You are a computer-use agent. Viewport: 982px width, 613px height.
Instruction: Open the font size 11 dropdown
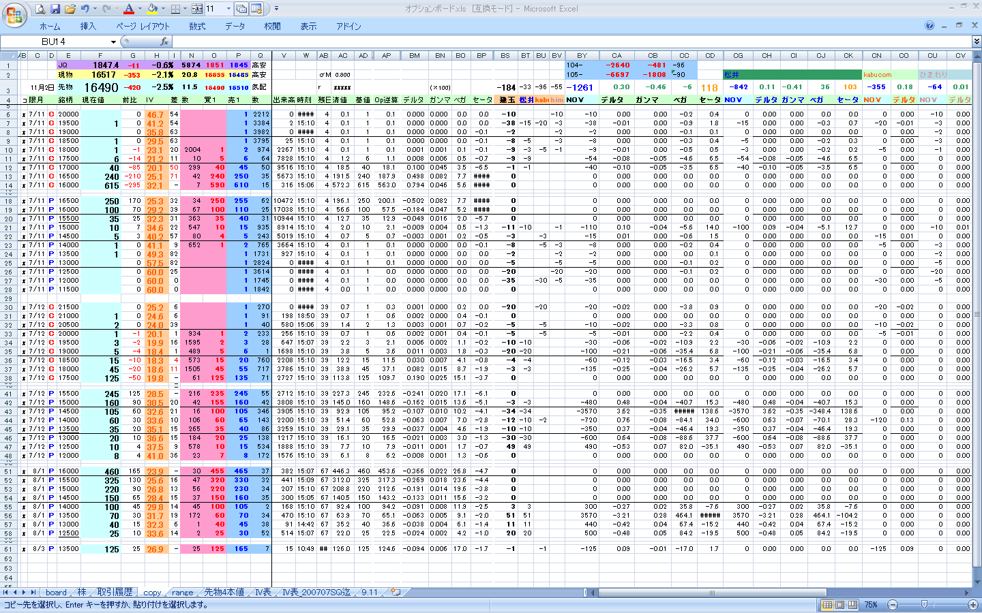coord(228,9)
